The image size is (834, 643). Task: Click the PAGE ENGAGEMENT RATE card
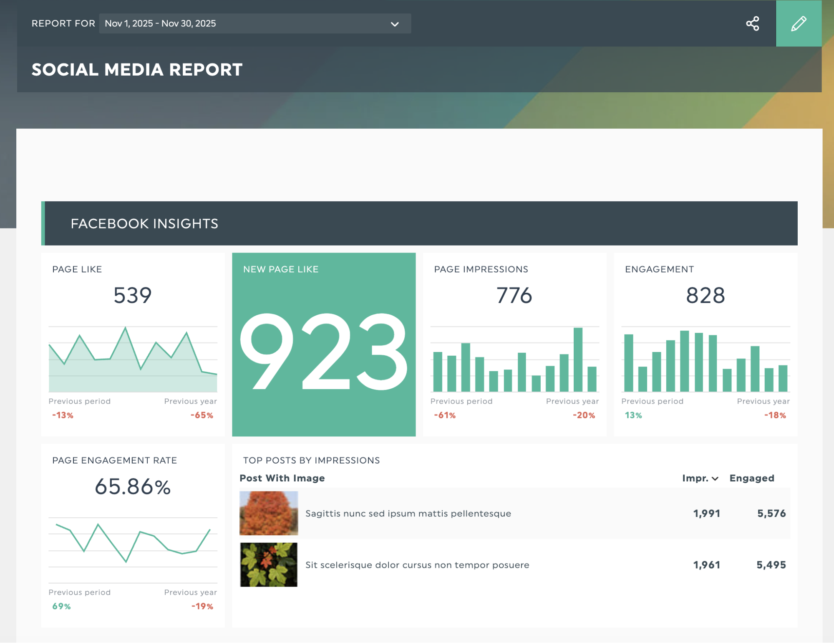click(133, 534)
